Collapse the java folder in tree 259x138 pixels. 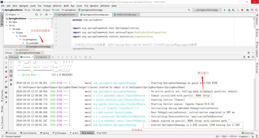click(x=13, y=32)
